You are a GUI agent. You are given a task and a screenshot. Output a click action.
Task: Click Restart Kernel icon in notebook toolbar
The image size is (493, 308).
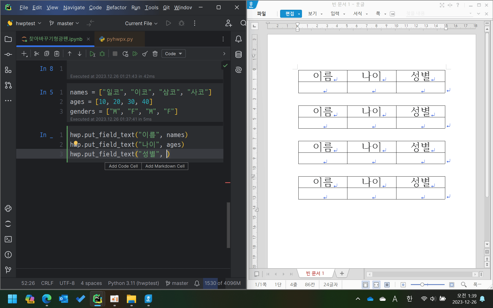[x=125, y=54]
